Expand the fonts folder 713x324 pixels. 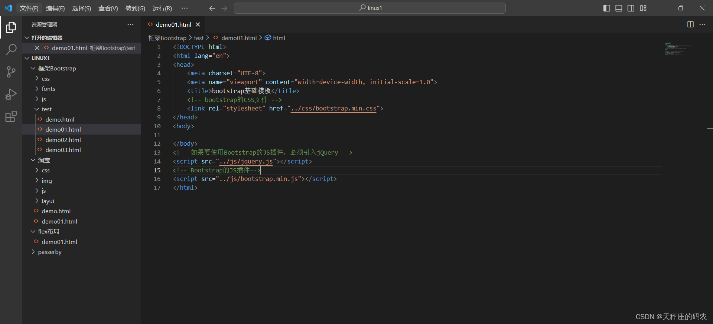click(82, 89)
